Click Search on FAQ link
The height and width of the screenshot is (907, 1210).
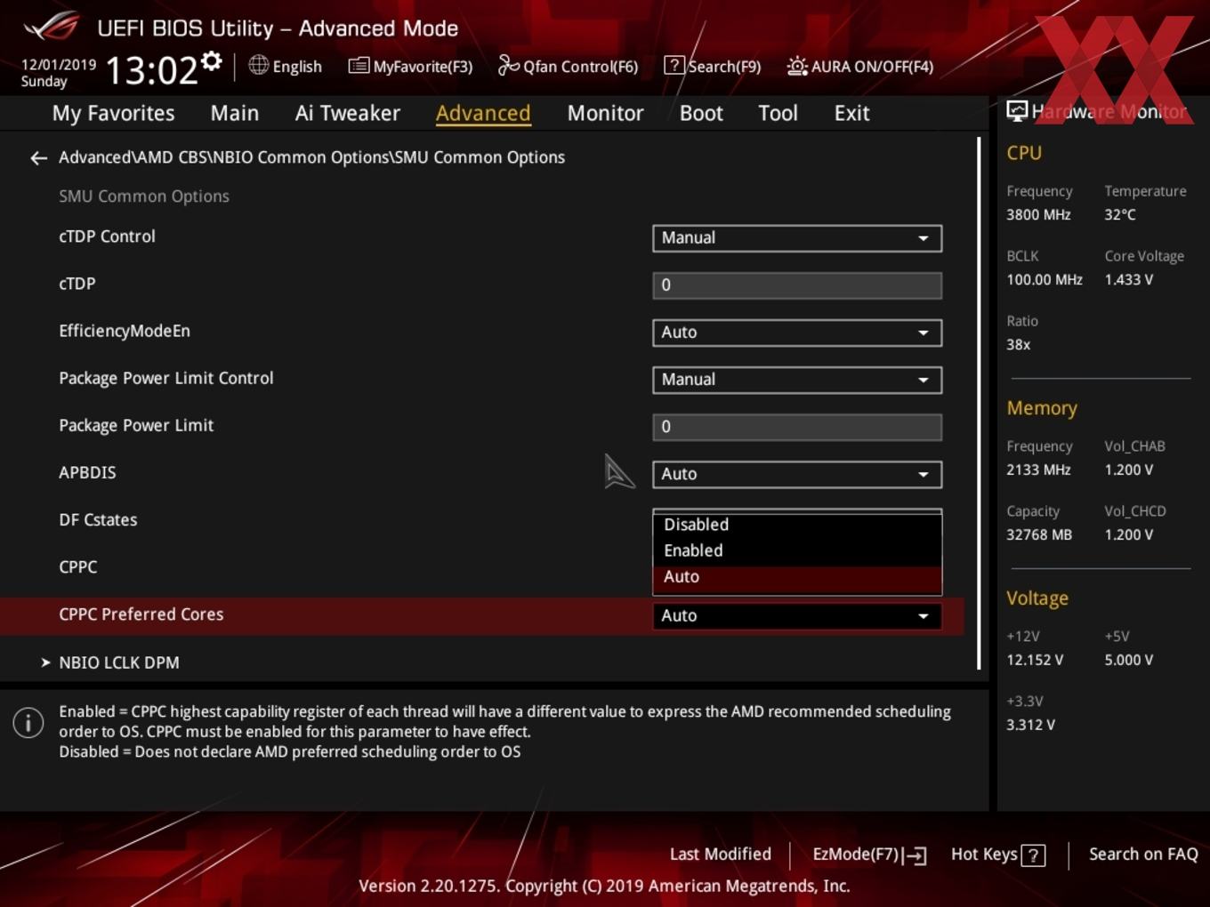click(x=1143, y=855)
